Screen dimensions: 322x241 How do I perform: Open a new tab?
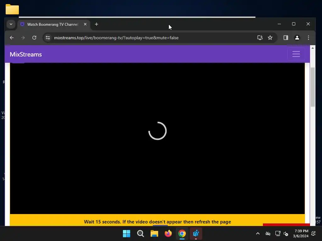tap(96, 24)
